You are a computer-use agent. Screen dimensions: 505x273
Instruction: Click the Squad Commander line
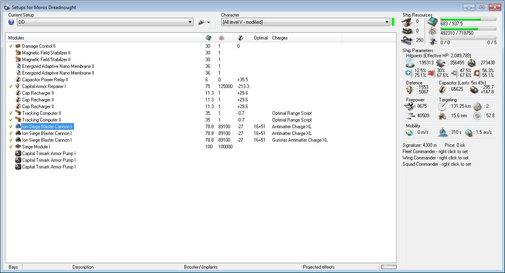437,164
